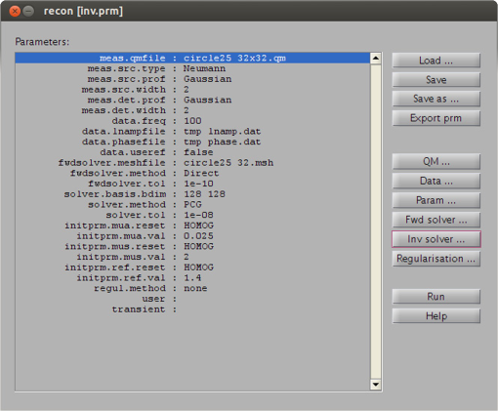Open the Inv solver ... options
The height and width of the screenshot is (411, 498).
[436, 239]
